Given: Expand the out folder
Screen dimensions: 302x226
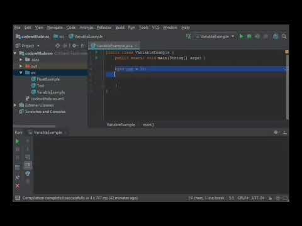Looking at the screenshot, I should pyautogui.click(x=21, y=67).
